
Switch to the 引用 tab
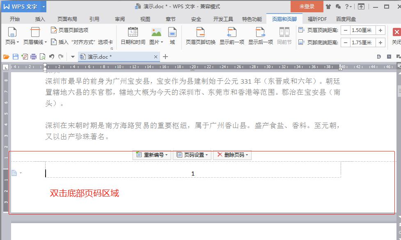pyautogui.click(x=94, y=19)
